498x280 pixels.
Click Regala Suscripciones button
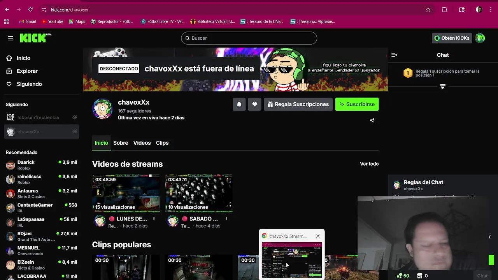pyautogui.click(x=298, y=104)
